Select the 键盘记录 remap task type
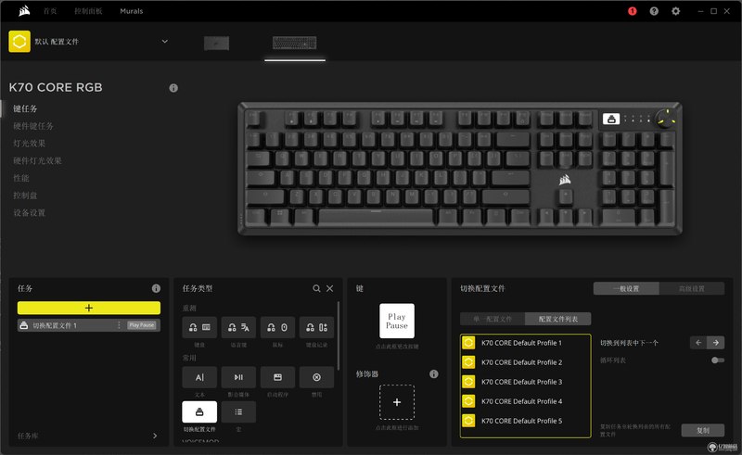This screenshot has height=455, width=742. click(316, 327)
